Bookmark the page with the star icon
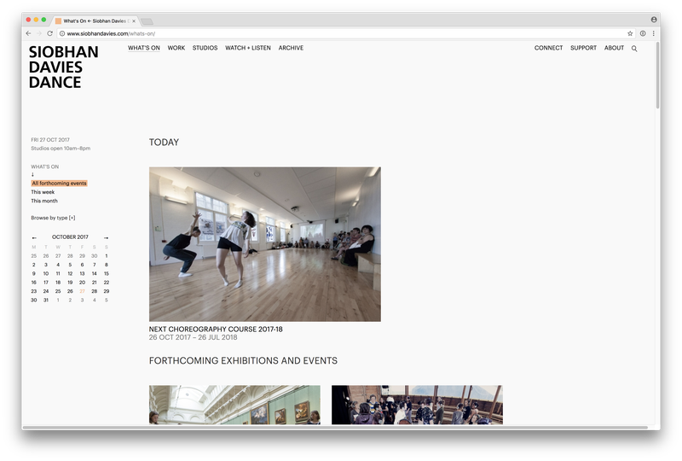The width and height of the screenshot is (682, 461). tap(630, 33)
